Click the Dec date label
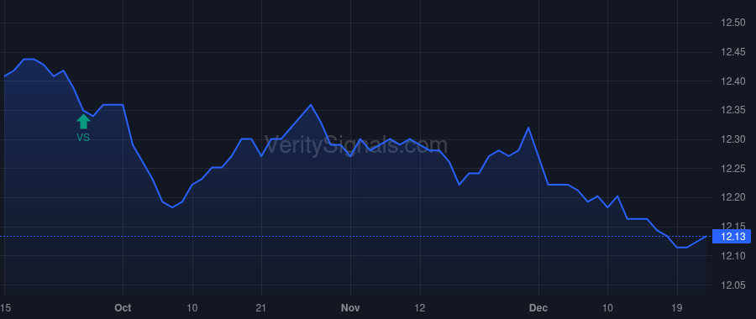Image resolution: width=756 pixels, height=319 pixels. pos(538,308)
